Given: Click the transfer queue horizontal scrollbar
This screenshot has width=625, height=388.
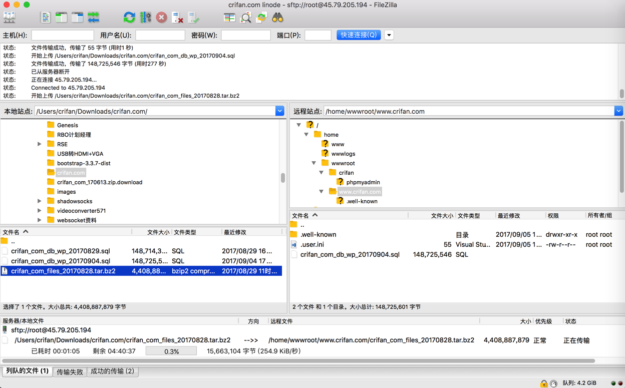Looking at the screenshot, I should [298, 360].
